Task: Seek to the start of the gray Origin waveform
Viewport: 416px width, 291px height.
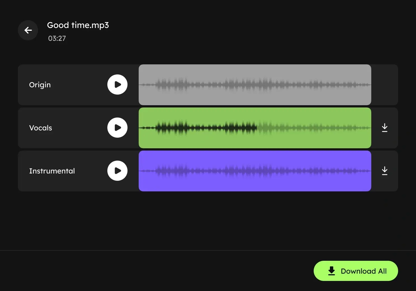Action: [x=141, y=85]
